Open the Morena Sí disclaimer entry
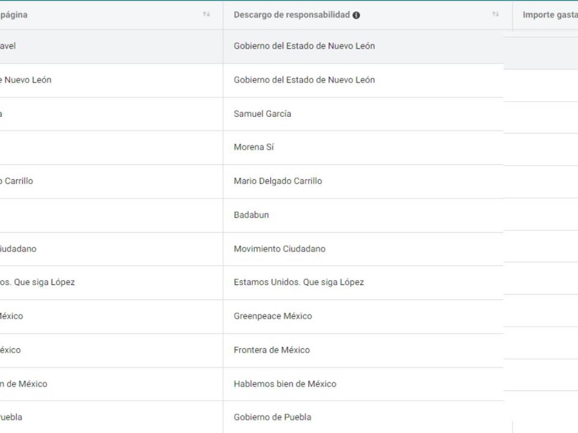The height and width of the screenshot is (433, 578). tap(254, 147)
